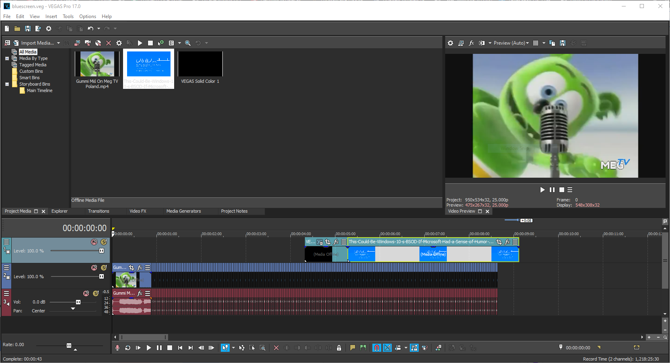Viewport: 670px width, 363px height.
Task: Mute video track 1
Action: (94, 242)
